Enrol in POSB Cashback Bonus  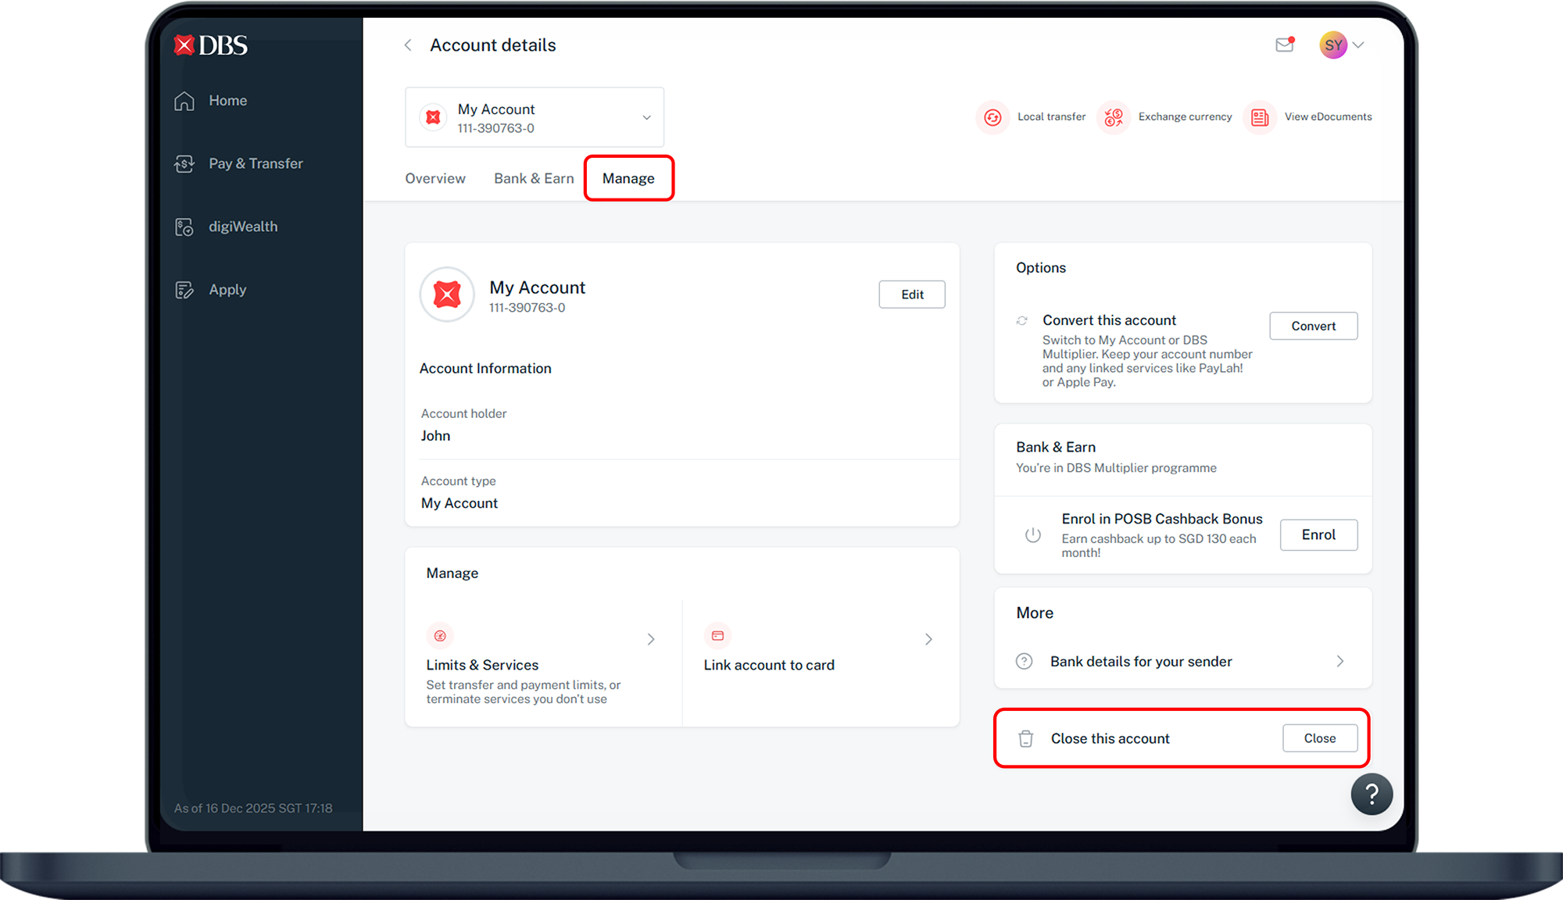(1318, 535)
